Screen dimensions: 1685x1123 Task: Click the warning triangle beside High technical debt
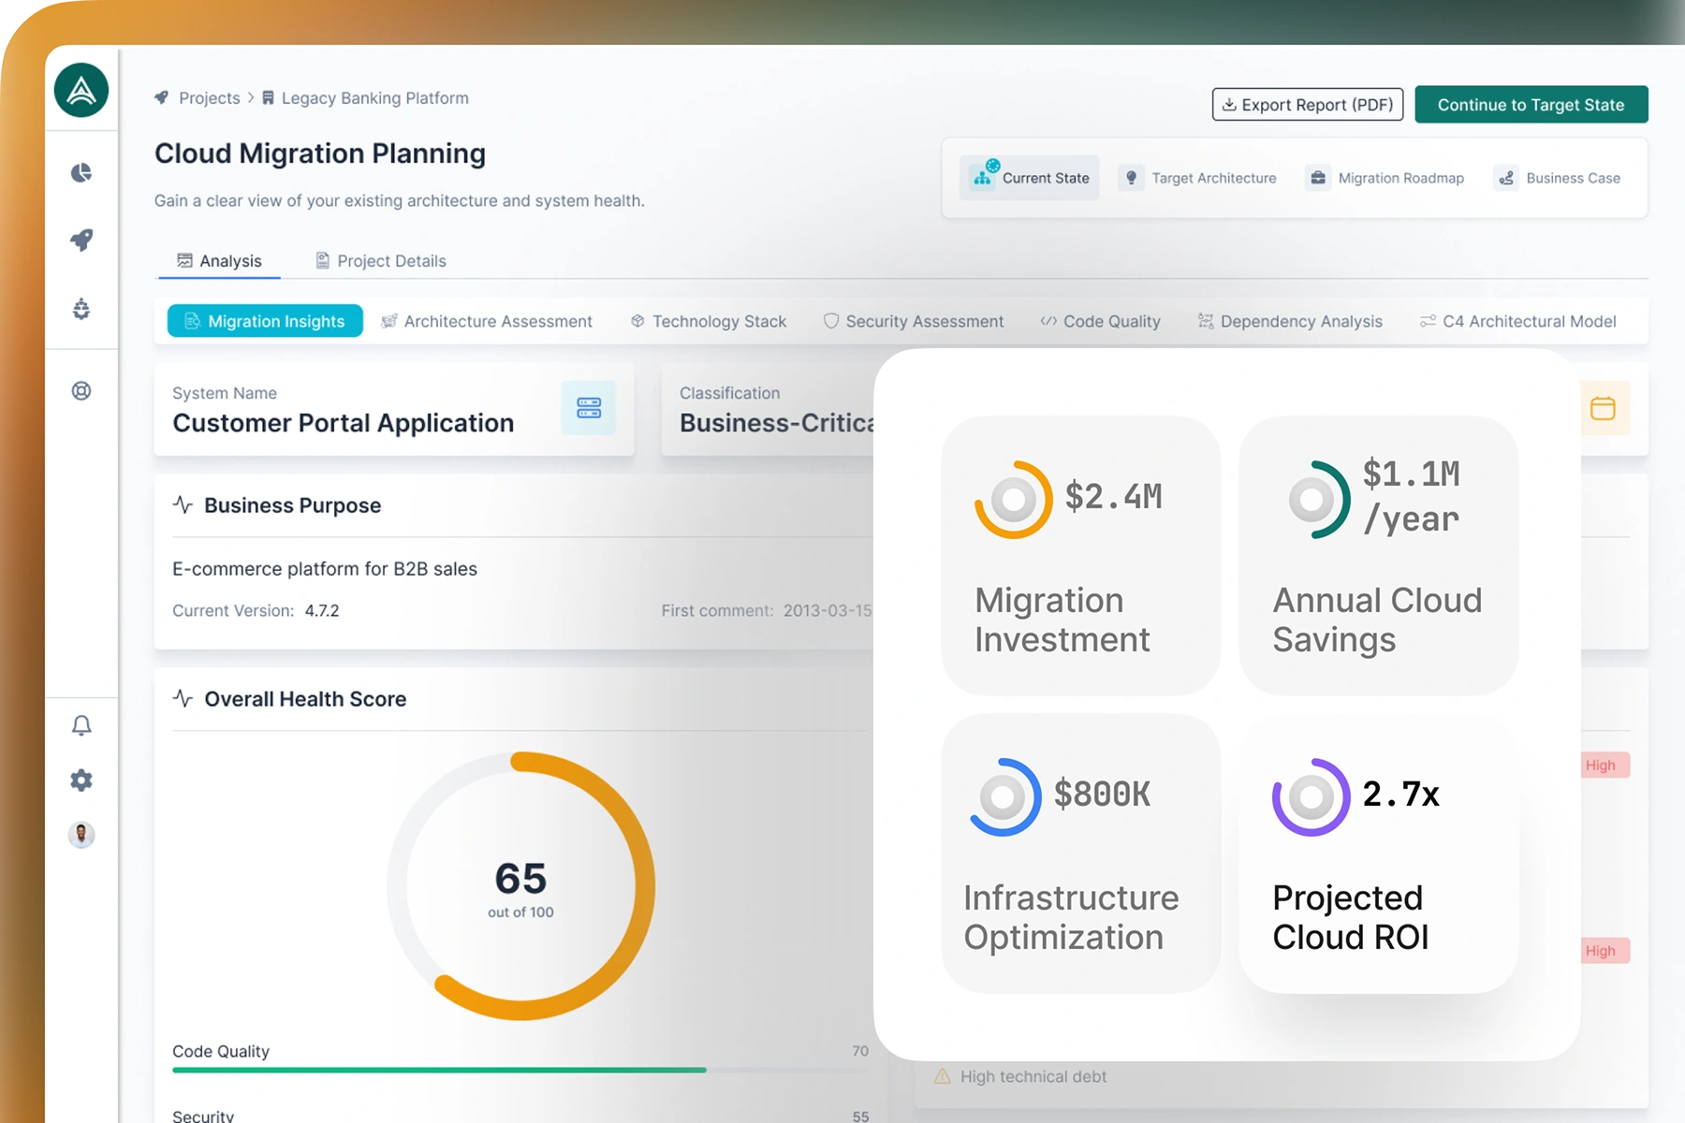point(942,1076)
